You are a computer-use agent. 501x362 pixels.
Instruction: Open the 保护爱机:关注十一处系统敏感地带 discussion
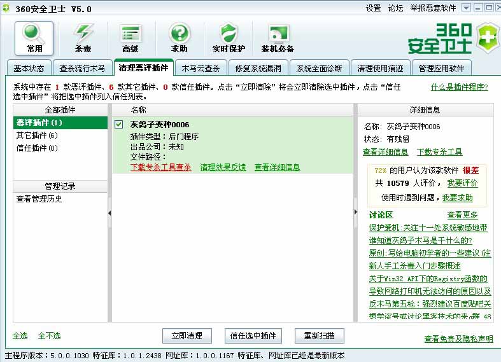[428, 228]
